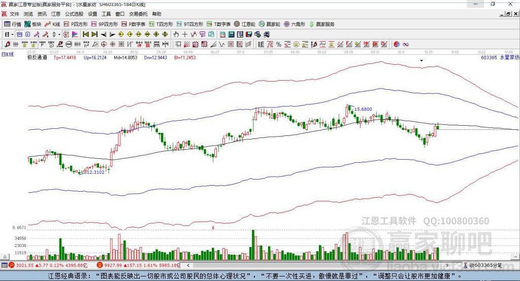
Task: Open the calculator icon
Action: click(x=231, y=34)
